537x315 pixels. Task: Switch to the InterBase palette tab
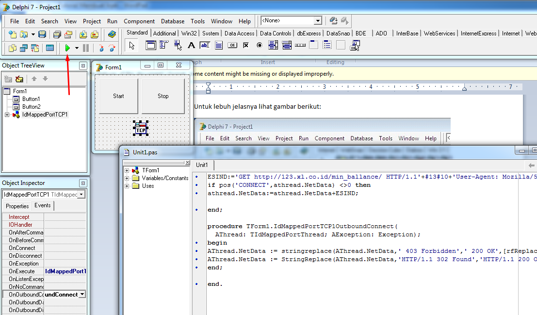click(x=407, y=33)
